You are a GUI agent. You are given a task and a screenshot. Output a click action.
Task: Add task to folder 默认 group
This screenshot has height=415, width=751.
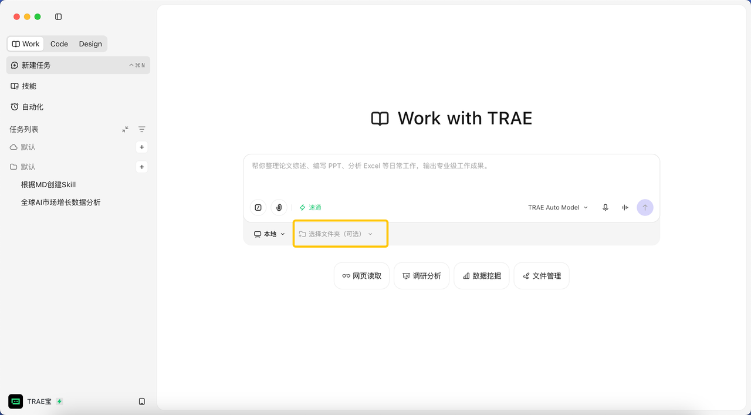[141, 167]
